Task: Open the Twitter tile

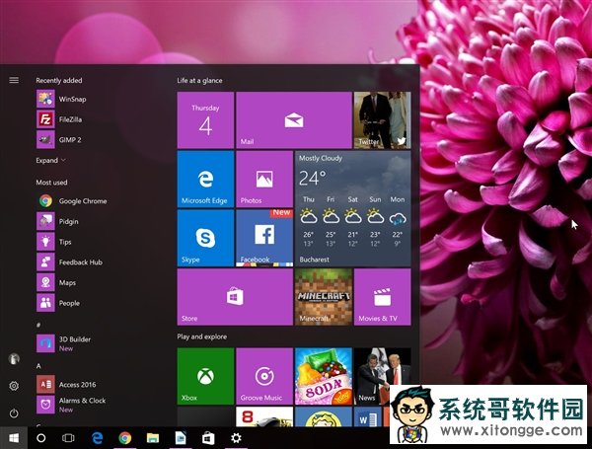Action: (382, 120)
